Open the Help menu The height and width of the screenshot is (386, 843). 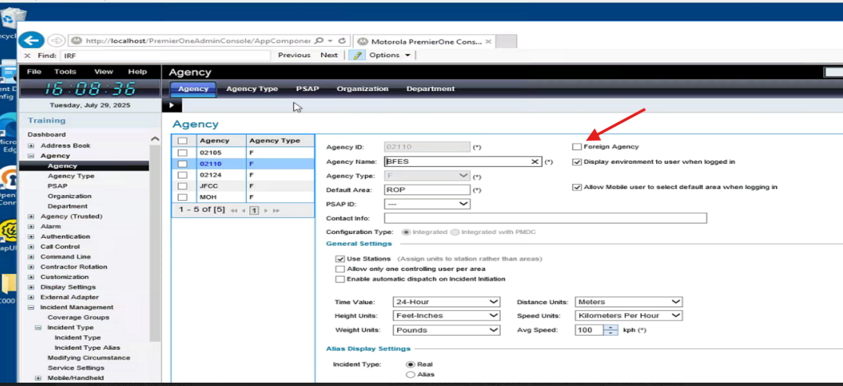[137, 72]
